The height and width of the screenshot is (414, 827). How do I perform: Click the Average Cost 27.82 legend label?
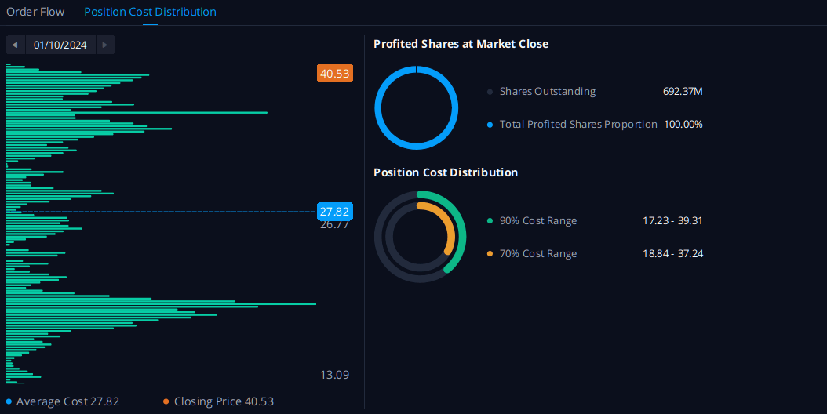[x=67, y=401]
